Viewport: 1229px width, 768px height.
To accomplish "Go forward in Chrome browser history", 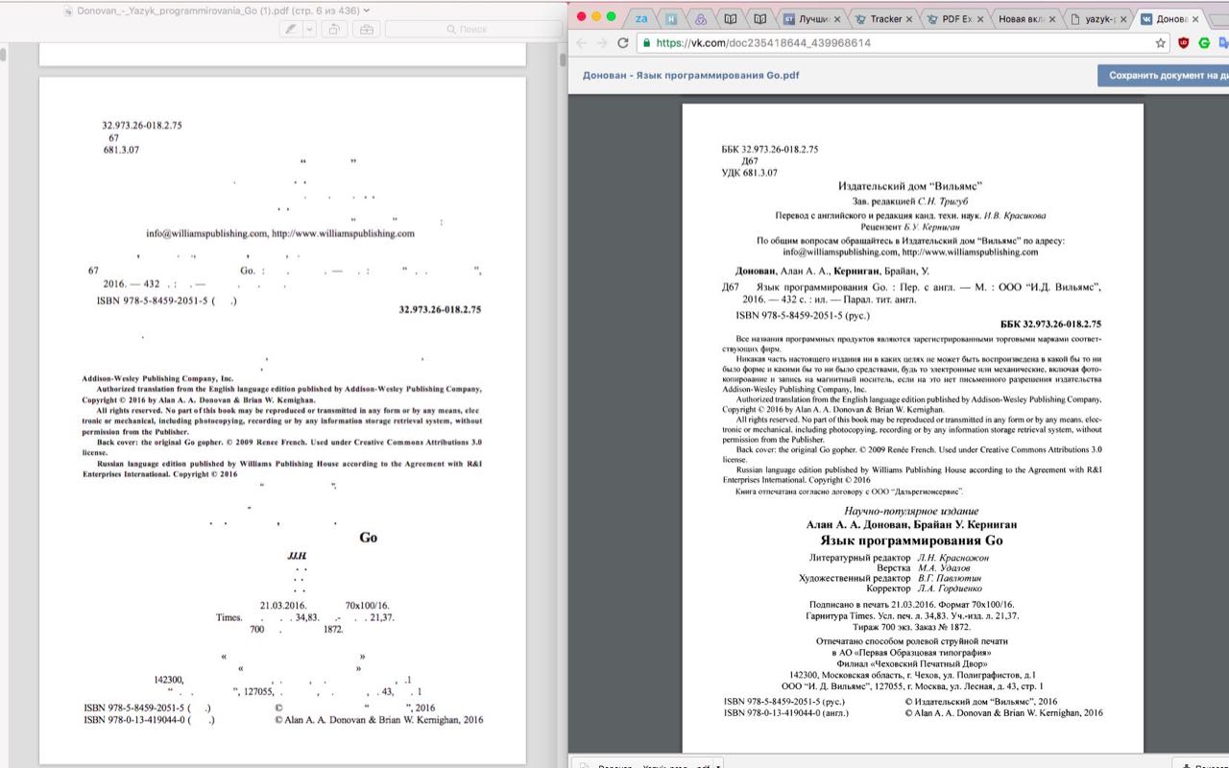I will click(x=600, y=43).
